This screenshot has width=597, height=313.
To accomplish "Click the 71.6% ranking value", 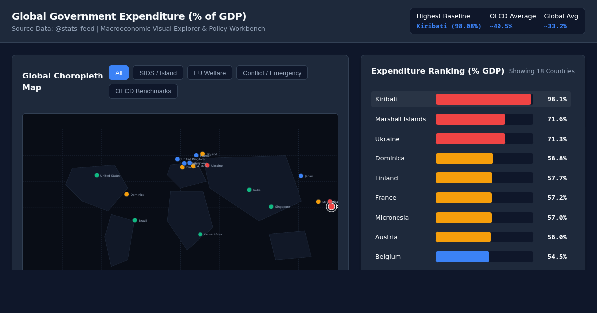I will point(557,119).
